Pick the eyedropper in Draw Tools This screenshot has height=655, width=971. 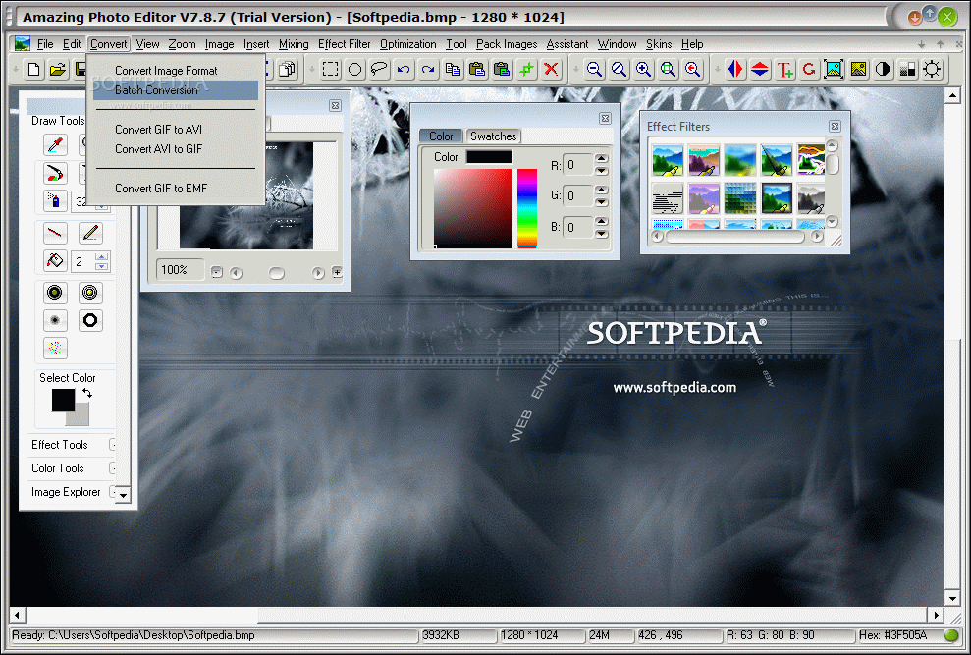pos(55,144)
